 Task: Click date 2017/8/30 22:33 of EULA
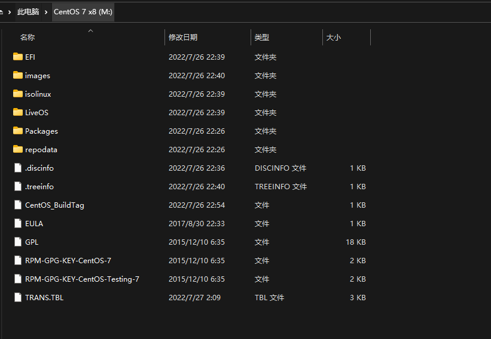coord(197,223)
